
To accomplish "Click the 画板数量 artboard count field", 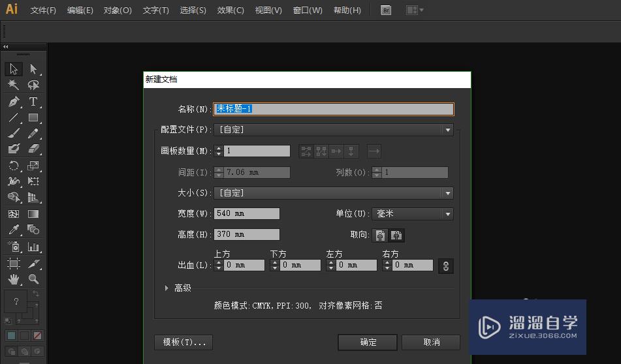I will (257, 151).
